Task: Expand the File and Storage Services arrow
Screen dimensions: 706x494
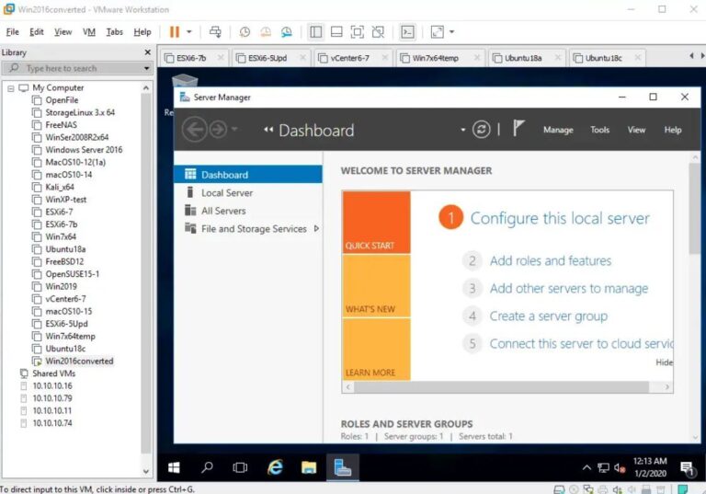Action: tap(316, 228)
